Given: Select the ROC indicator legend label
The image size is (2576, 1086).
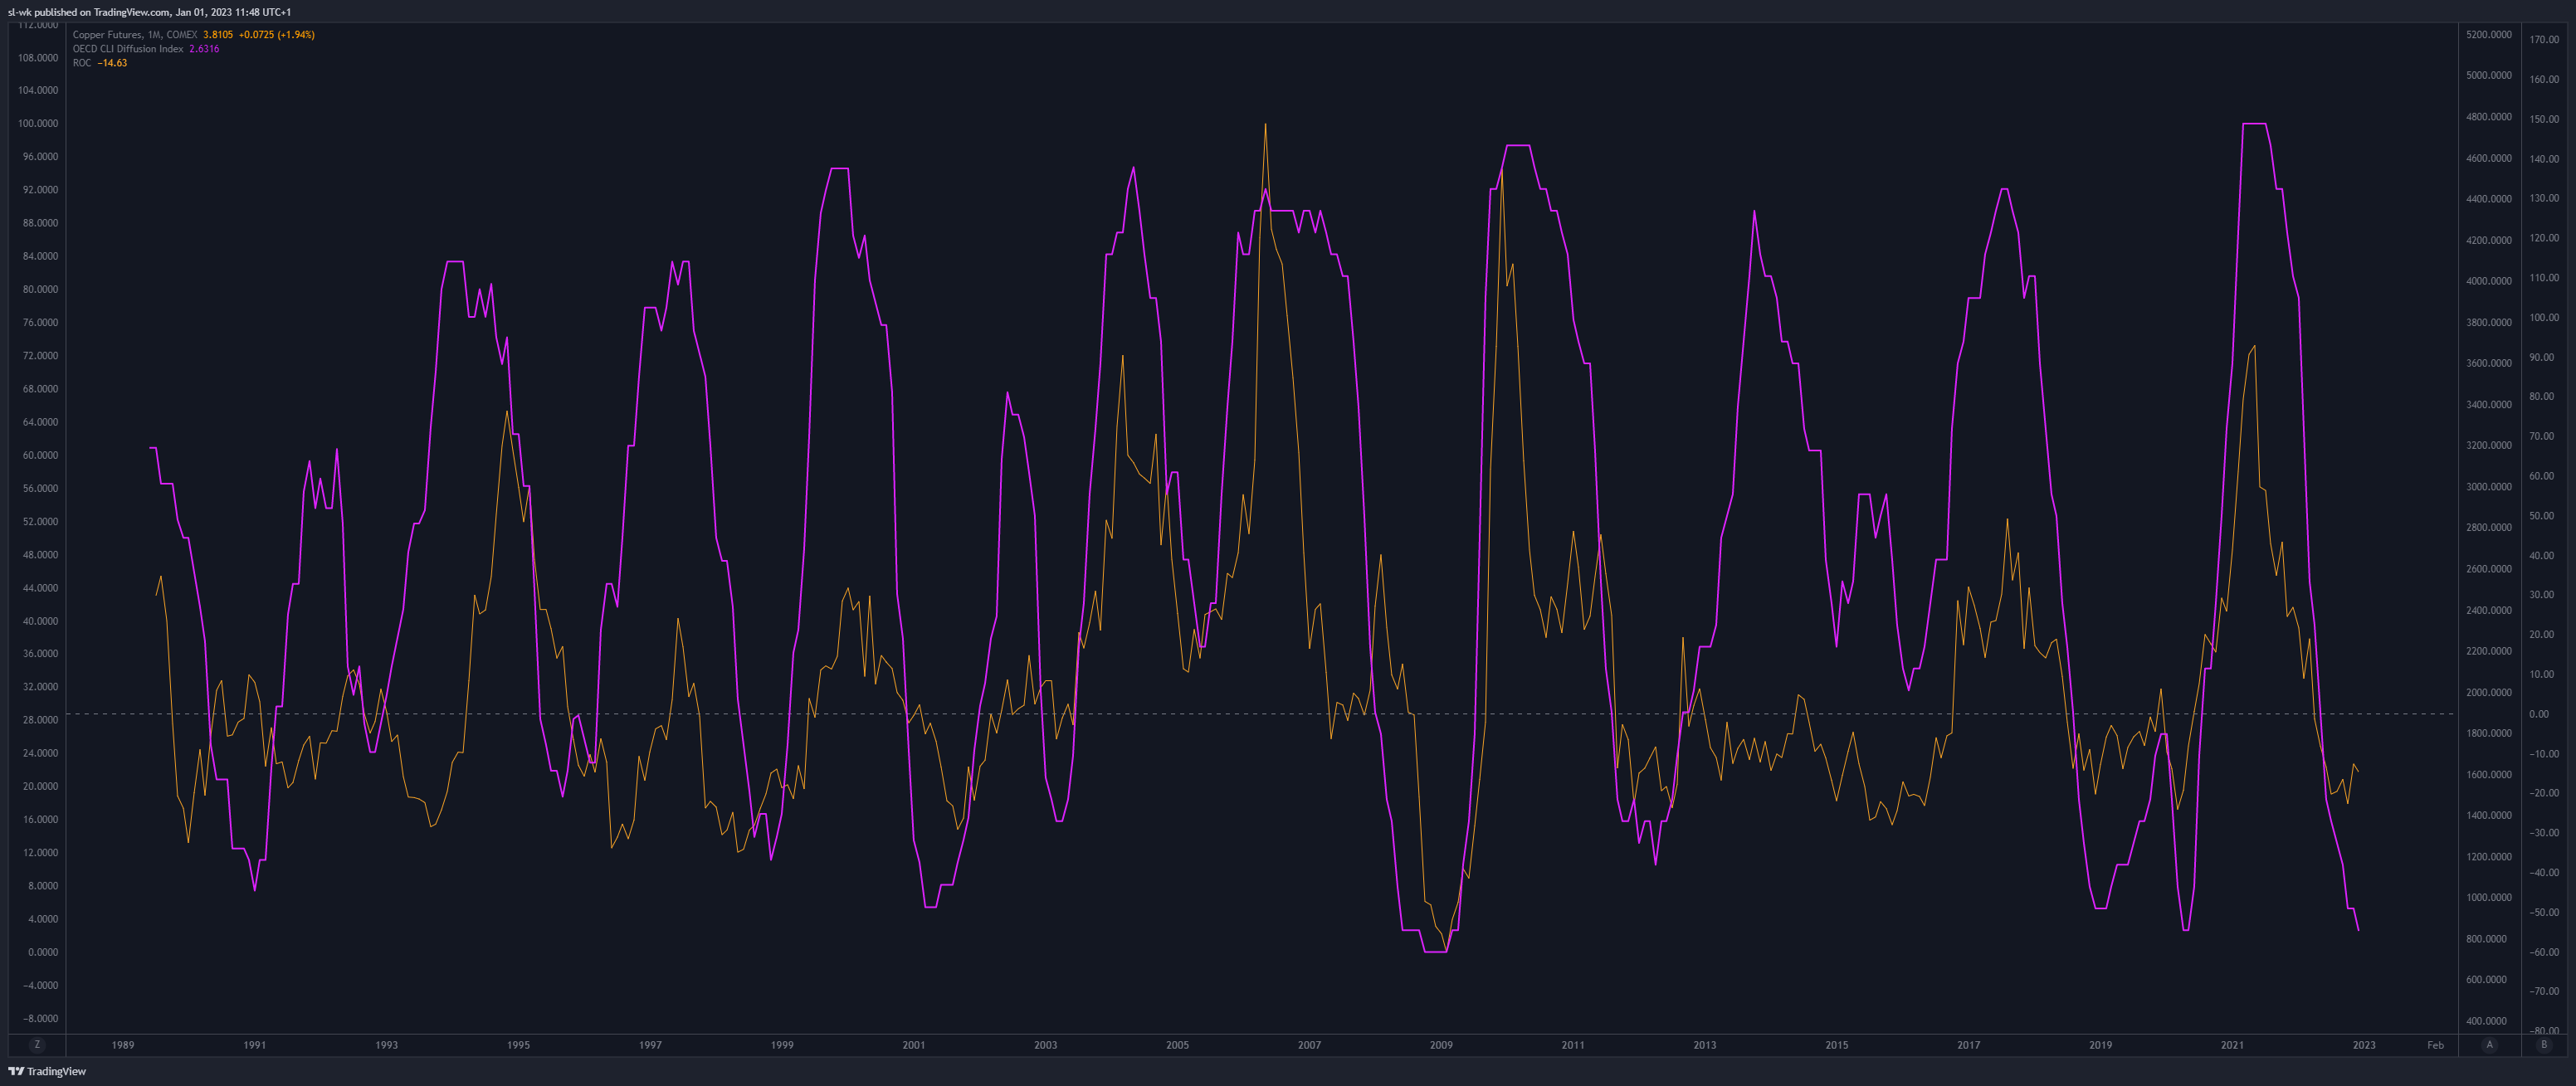Looking at the screenshot, I should click(82, 63).
